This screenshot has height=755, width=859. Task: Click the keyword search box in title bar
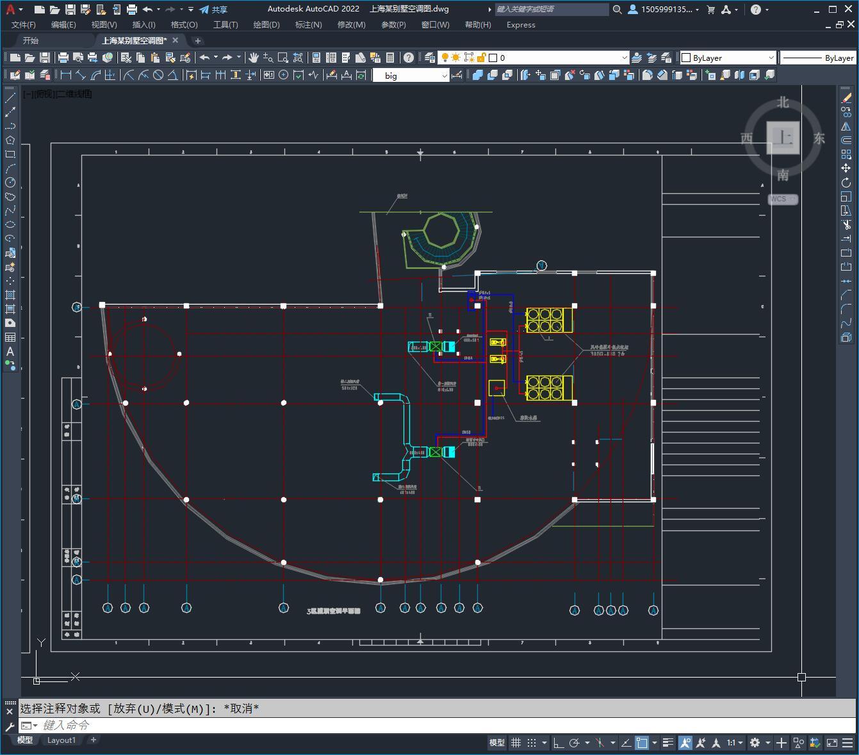pos(552,10)
